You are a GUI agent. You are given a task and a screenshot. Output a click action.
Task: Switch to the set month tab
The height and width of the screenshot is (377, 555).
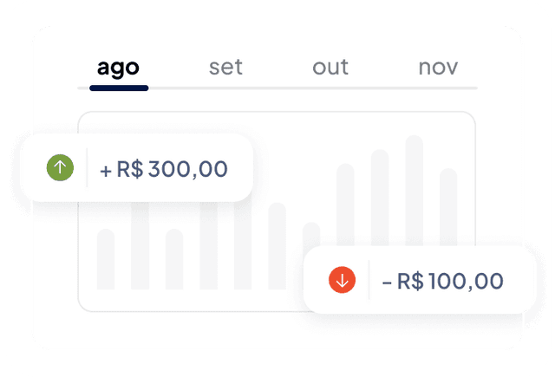225,68
